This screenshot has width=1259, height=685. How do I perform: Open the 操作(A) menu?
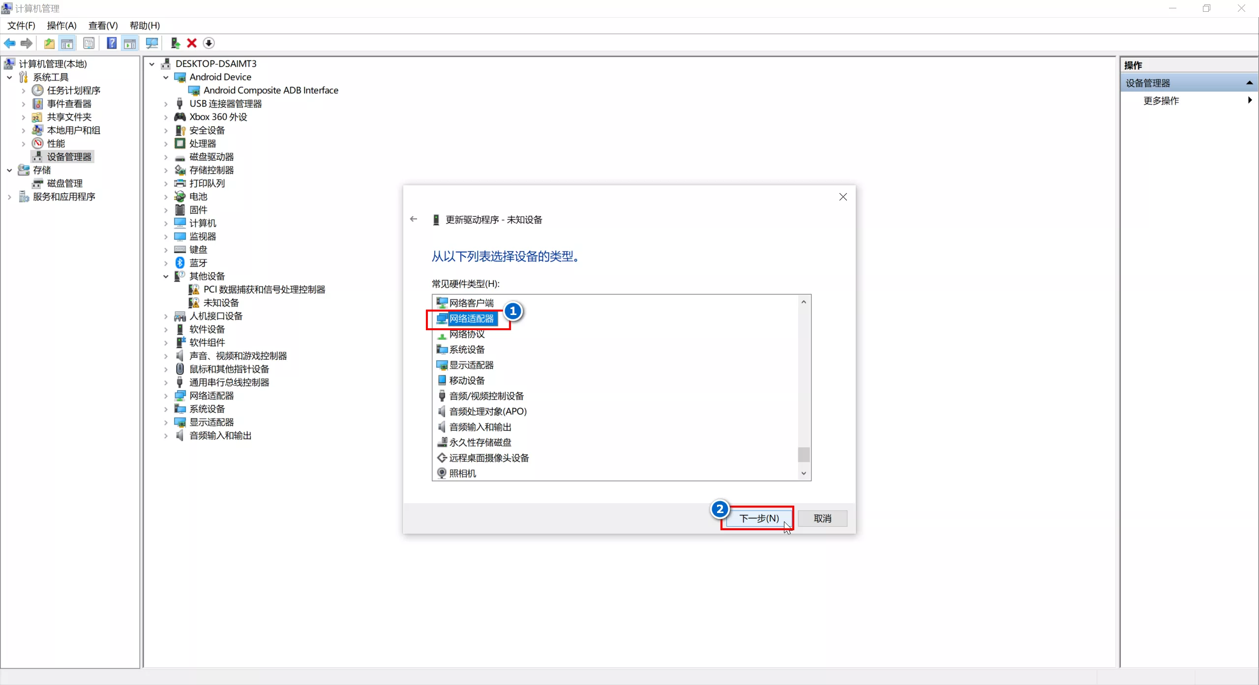(61, 26)
